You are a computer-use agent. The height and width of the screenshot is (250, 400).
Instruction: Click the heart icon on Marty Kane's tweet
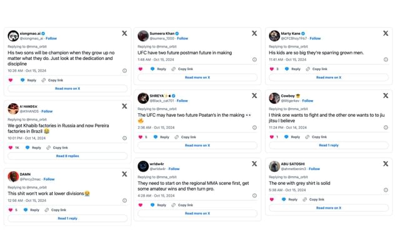[x=272, y=69]
